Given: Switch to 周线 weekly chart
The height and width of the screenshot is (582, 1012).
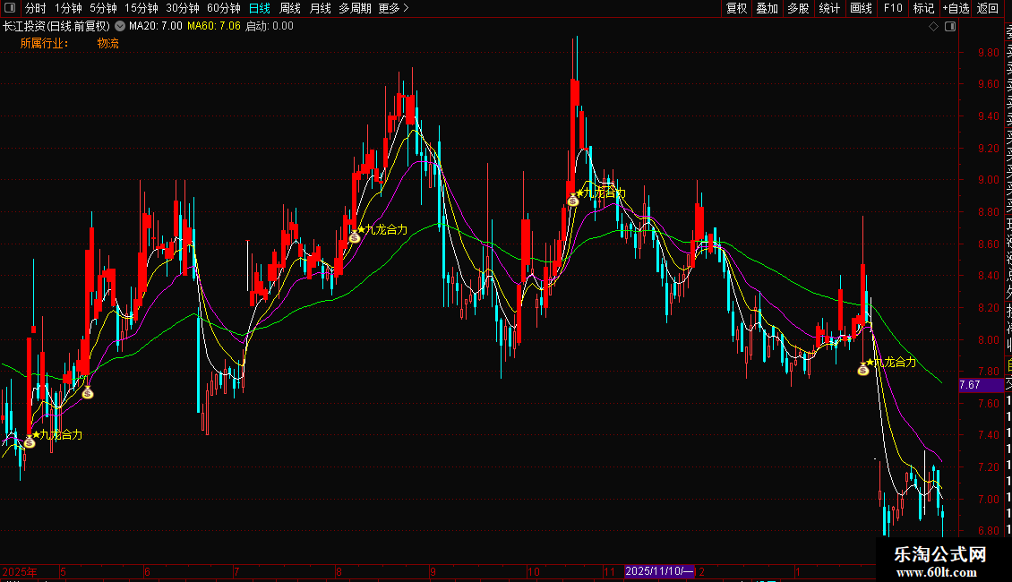Looking at the screenshot, I should 290,8.
